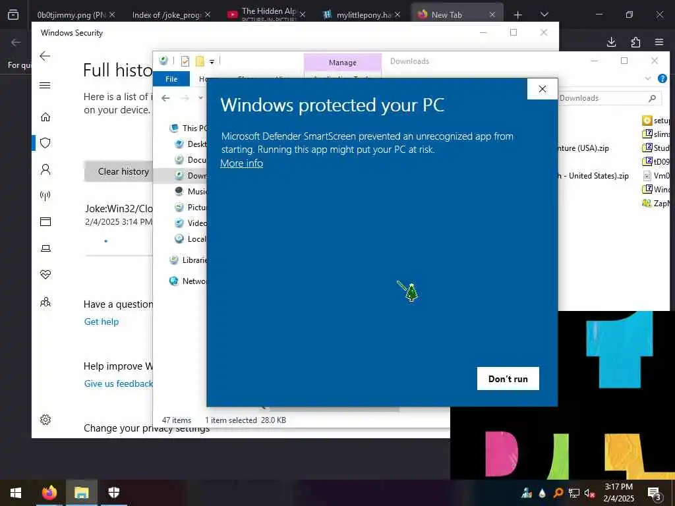Screen dimensions: 675x506
Task: Select the Zap file in Downloads list
Action: (x=656, y=203)
